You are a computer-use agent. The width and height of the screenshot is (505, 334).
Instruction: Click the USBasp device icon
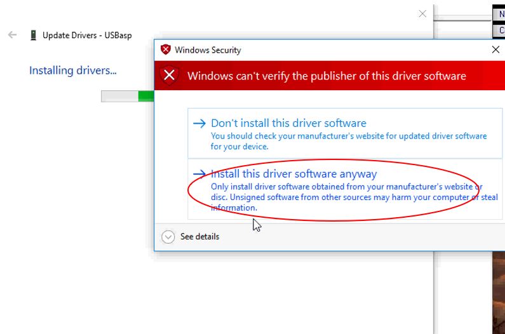(33, 35)
